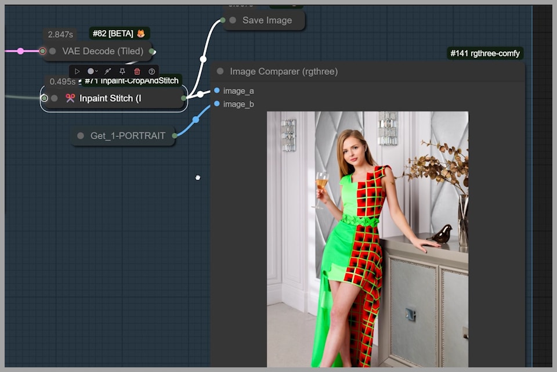Screen dimensions: 557x372
Task: Click the #141 rgthree-comfy badge
Action: (486, 53)
